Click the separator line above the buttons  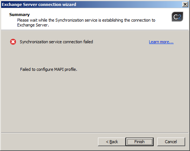95,133
